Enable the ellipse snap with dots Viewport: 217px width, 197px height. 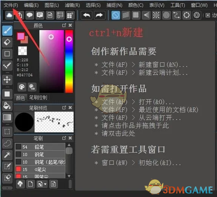point(187,15)
